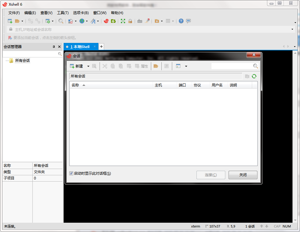Sort by the 用户名 column header
Image resolution: width=300 pixels, height=232 pixels.
[x=219, y=85]
